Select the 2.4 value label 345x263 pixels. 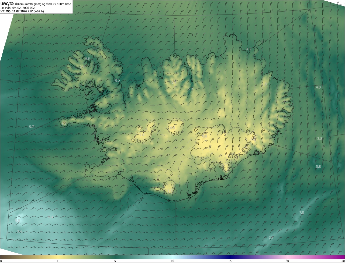click(82, 67)
